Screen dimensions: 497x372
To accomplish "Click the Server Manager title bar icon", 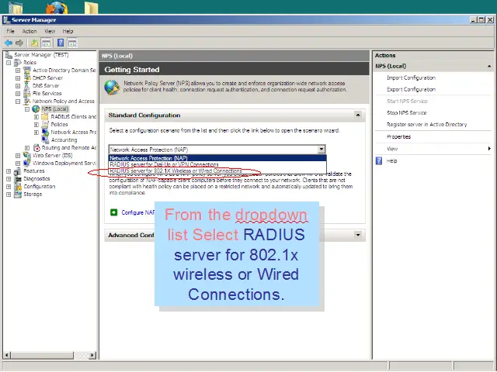I will (6, 20).
